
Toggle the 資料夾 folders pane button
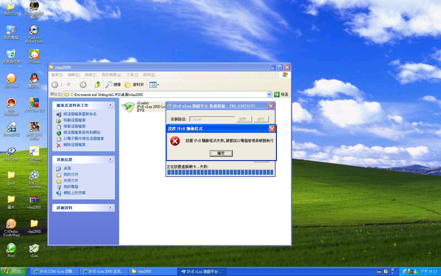(134, 85)
